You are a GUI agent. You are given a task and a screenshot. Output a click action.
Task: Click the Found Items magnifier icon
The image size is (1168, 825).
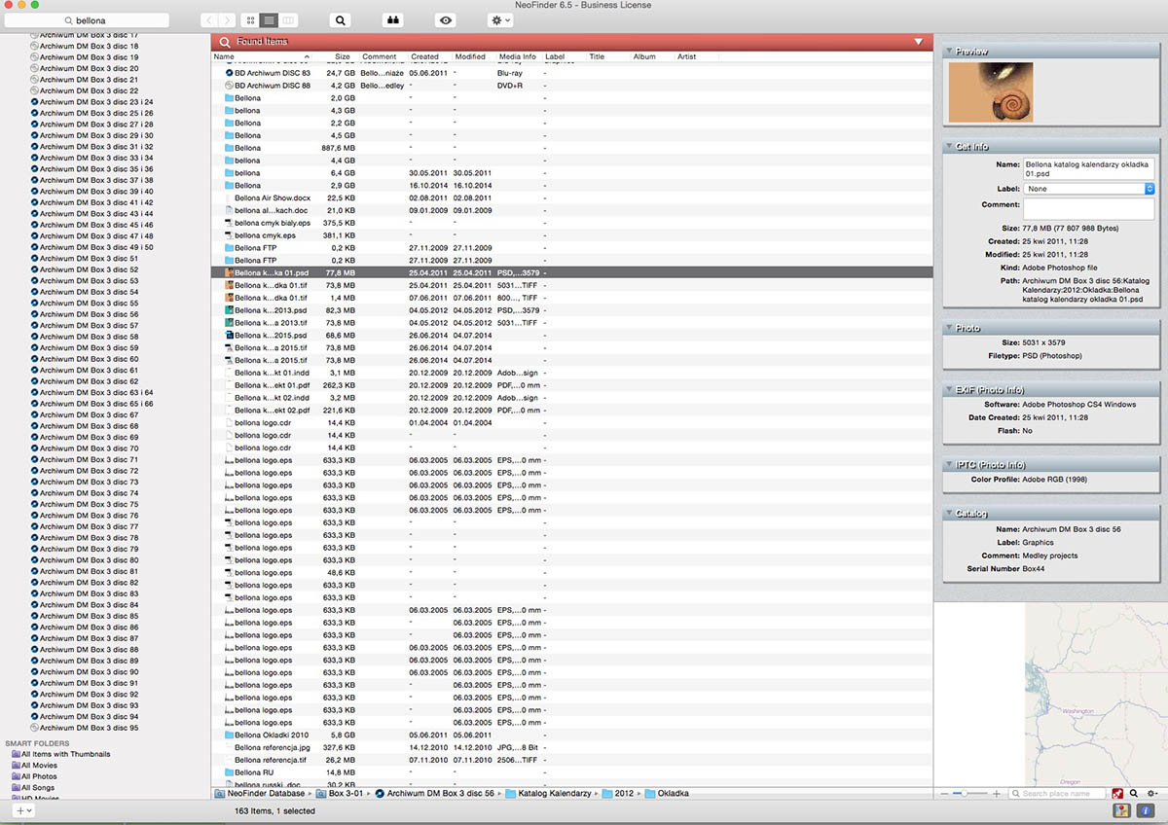pos(225,42)
